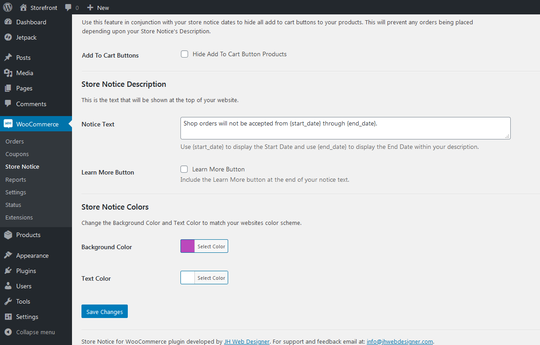
Task: Open the JH Web Designer link
Action: tap(247, 341)
